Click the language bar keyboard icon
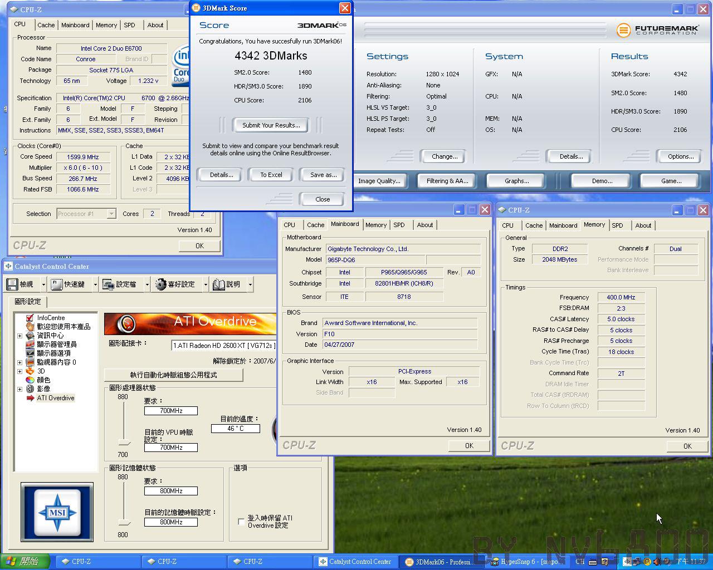 (594, 562)
